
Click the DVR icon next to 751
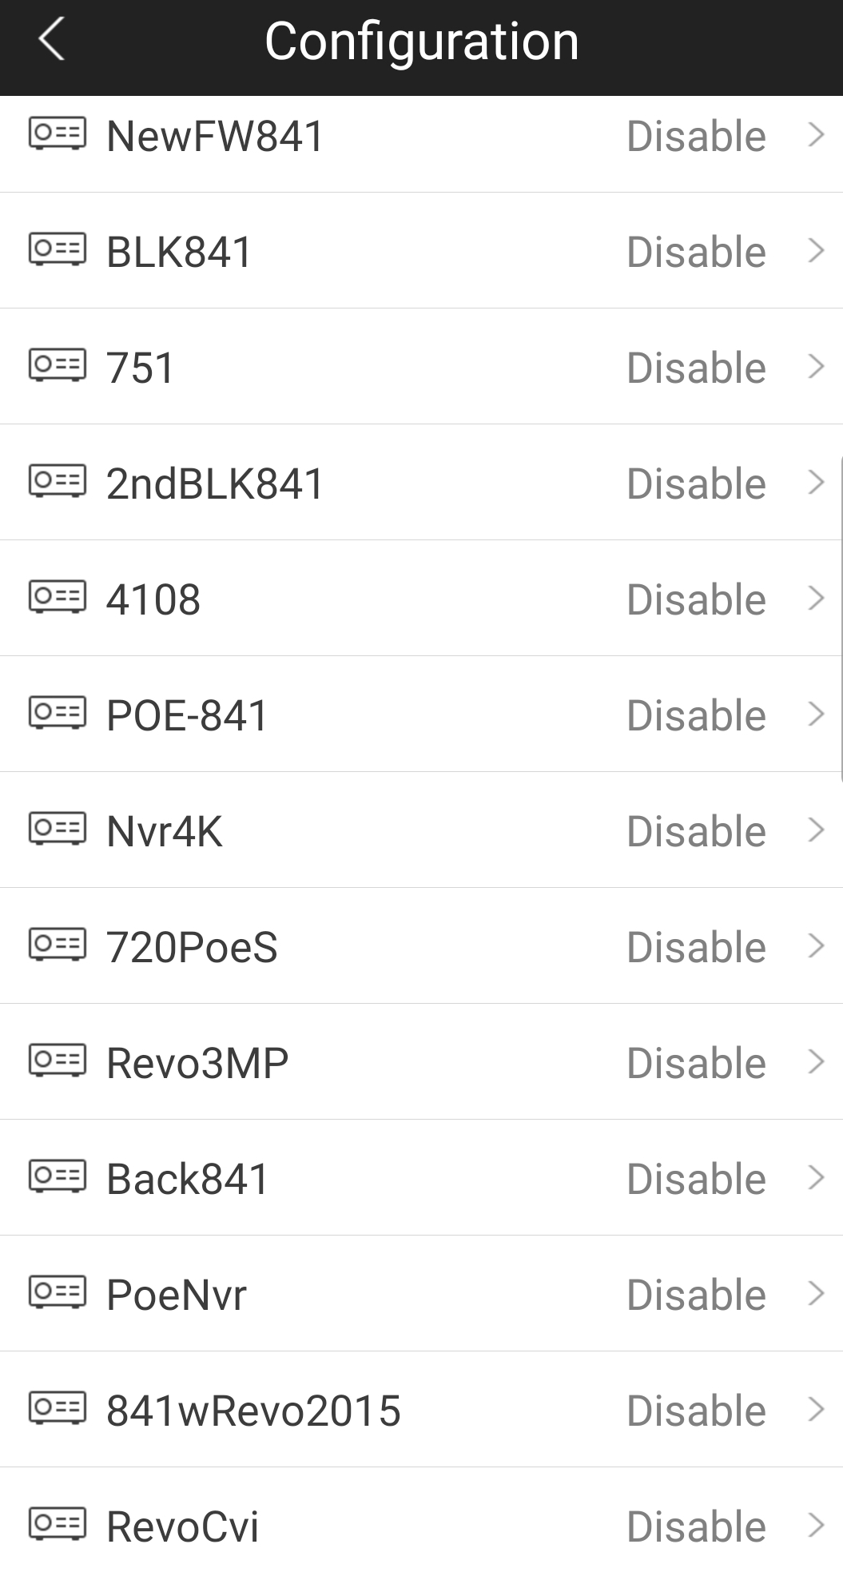point(58,365)
